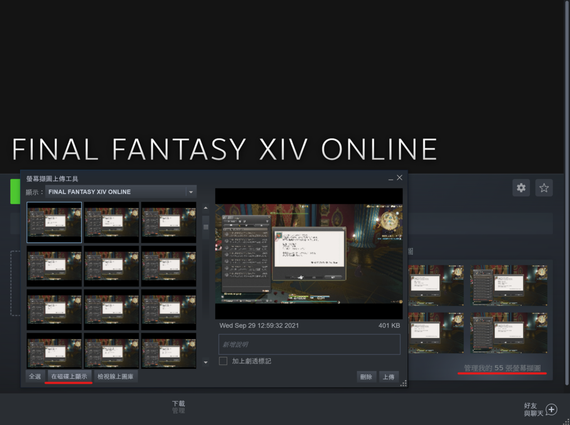Open 好友與聊天 friends and chat
Image resolution: width=570 pixels, height=425 pixels.
click(533, 409)
